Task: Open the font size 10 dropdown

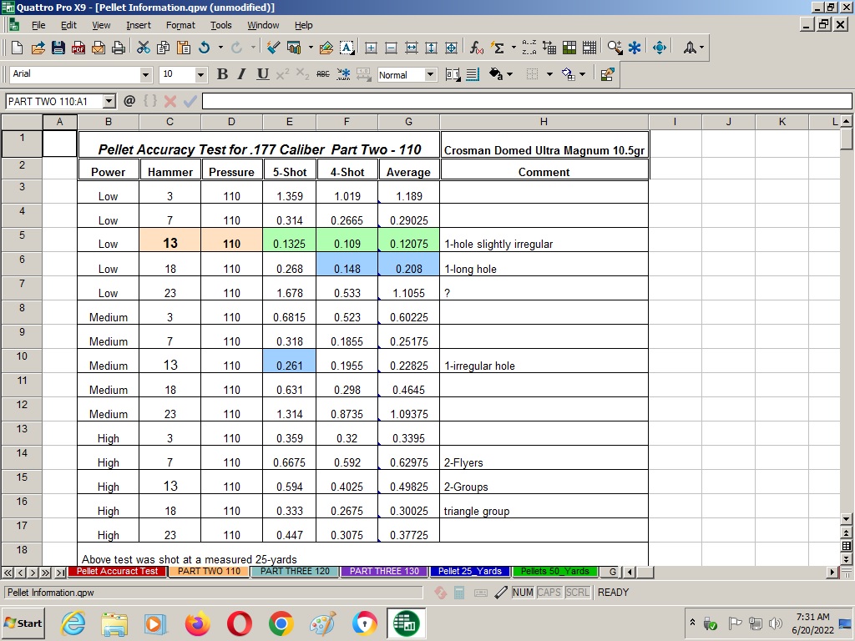Action: click(x=200, y=74)
